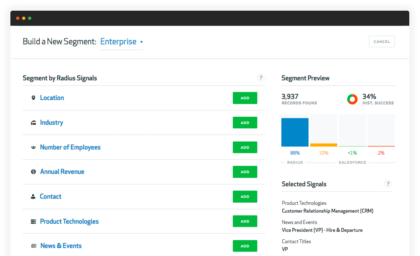
Task: Click the dropdown arrow beside Enterprise
Action: pos(142,42)
